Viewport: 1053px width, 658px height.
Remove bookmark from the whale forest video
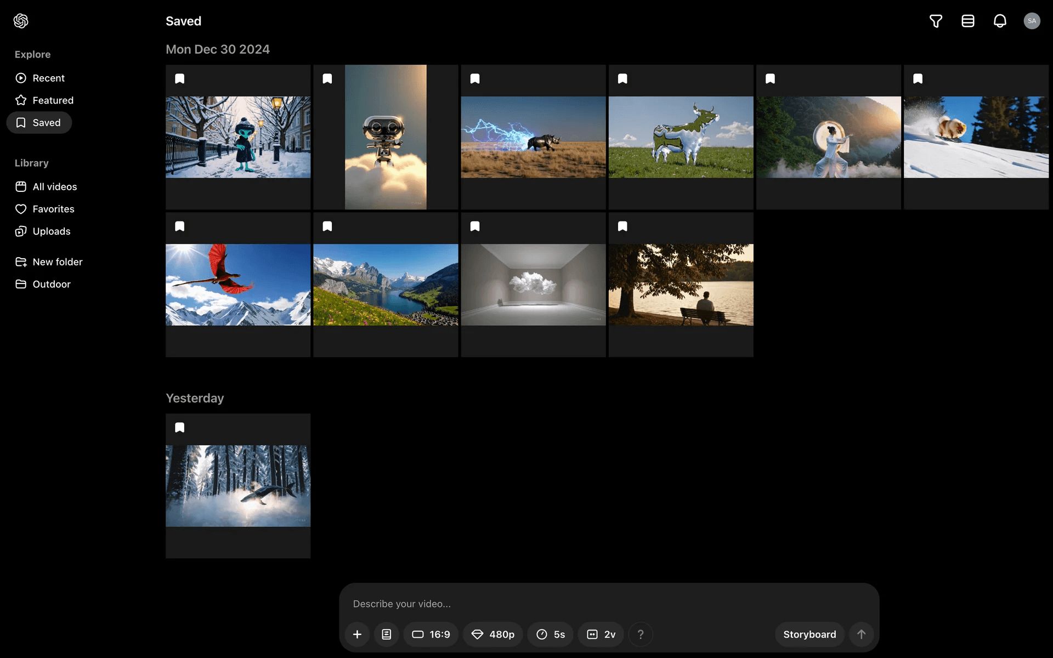tap(180, 428)
